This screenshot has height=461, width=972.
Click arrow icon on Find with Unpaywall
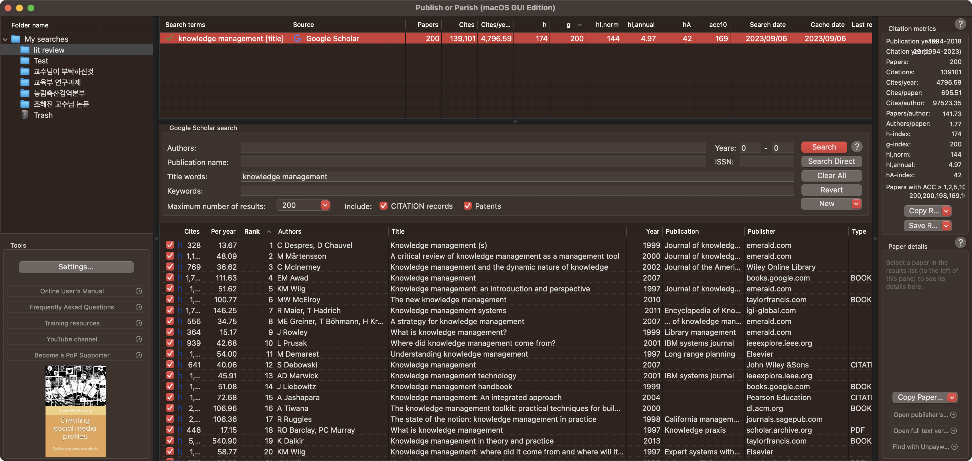point(954,447)
